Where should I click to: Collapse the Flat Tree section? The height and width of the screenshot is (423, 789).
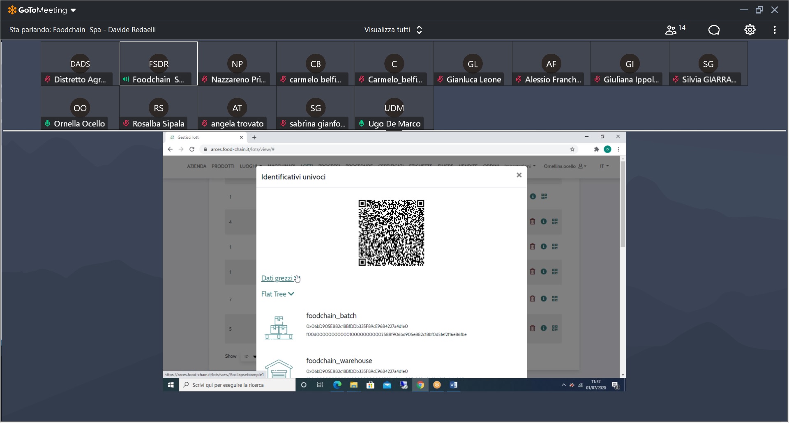277,294
